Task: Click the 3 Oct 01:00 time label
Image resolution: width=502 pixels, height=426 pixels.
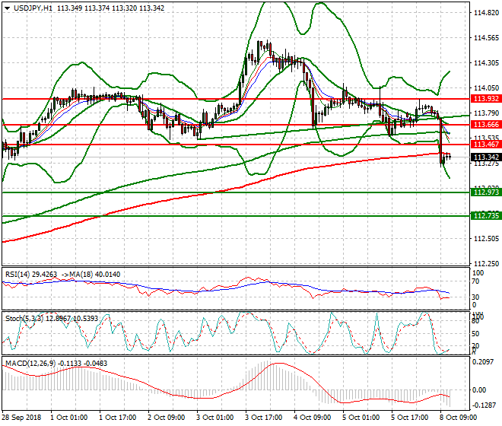Action: (214, 418)
